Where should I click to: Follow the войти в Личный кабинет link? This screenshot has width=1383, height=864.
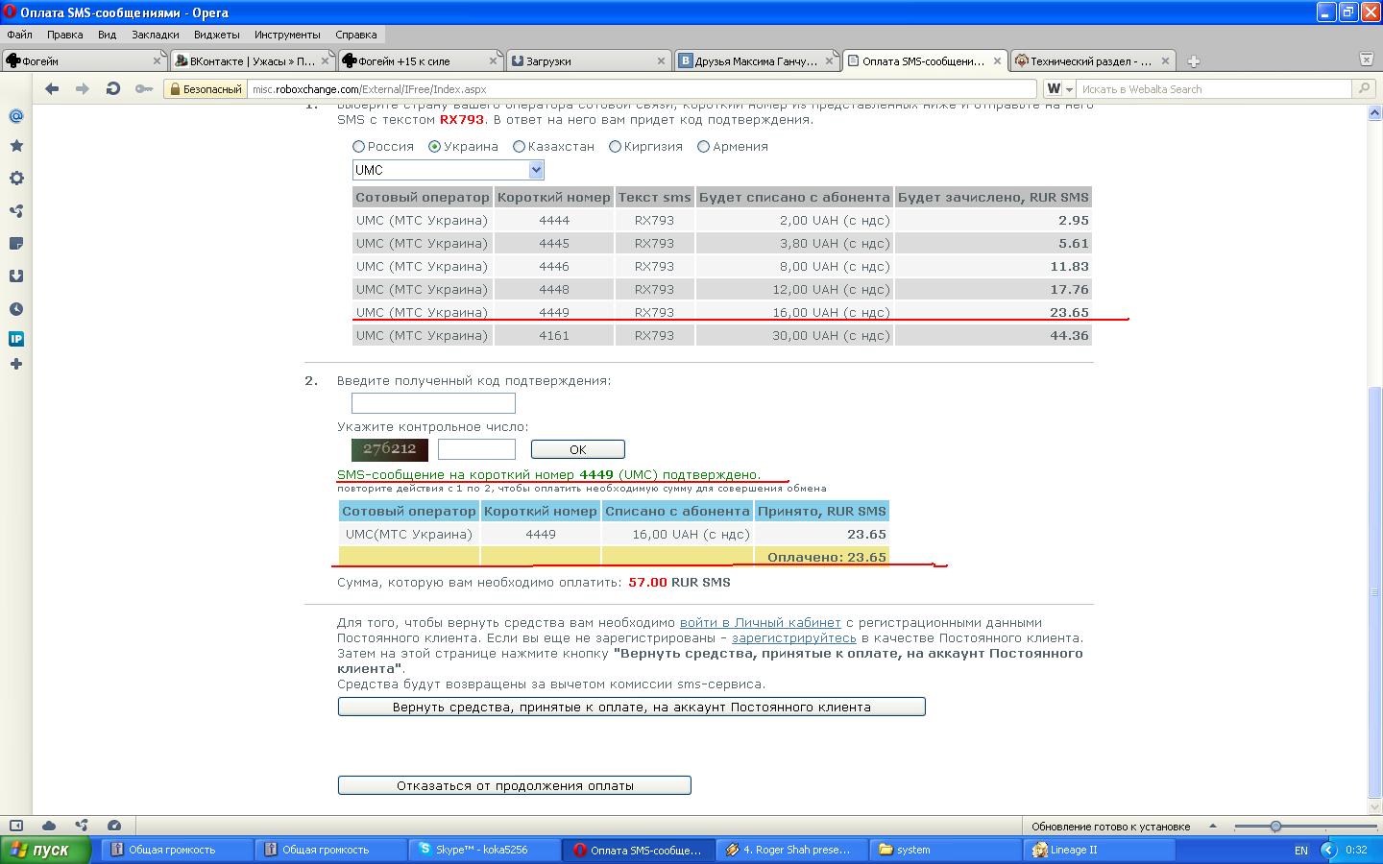(760, 622)
